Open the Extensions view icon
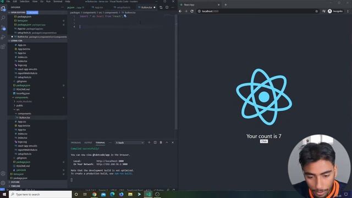 coord(3,47)
